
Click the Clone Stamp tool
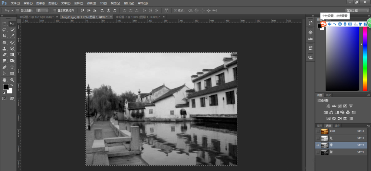tap(4, 48)
